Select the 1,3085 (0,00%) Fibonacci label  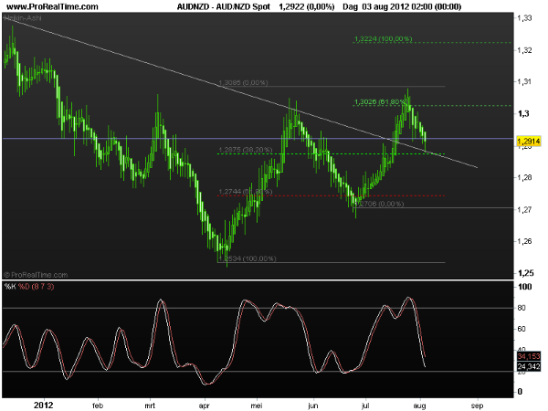click(x=243, y=83)
